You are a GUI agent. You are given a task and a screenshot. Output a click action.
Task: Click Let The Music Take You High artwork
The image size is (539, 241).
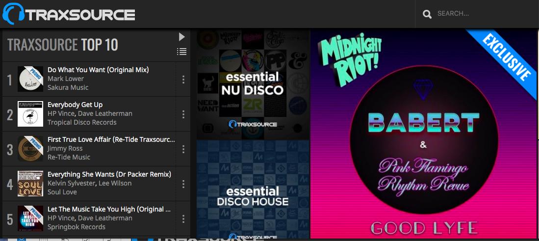pos(30,218)
